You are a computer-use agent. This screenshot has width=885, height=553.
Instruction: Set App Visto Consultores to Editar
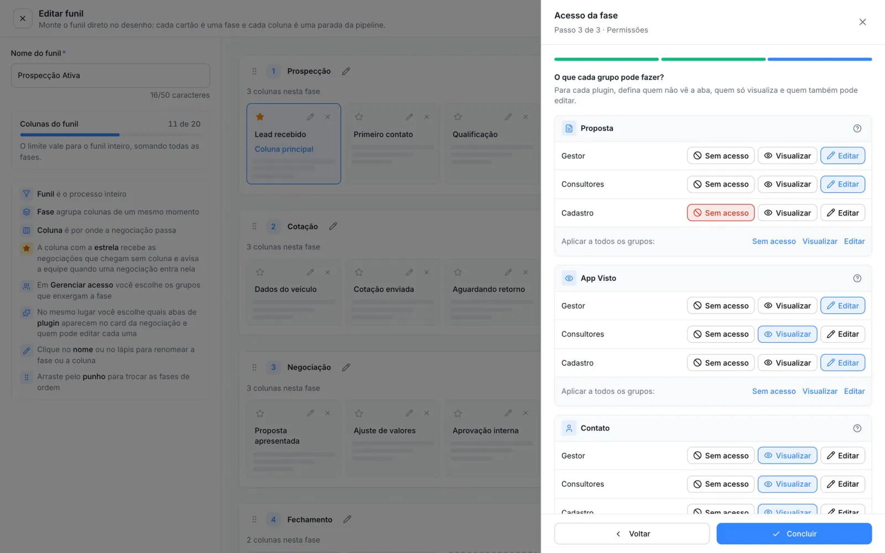[x=842, y=334]
